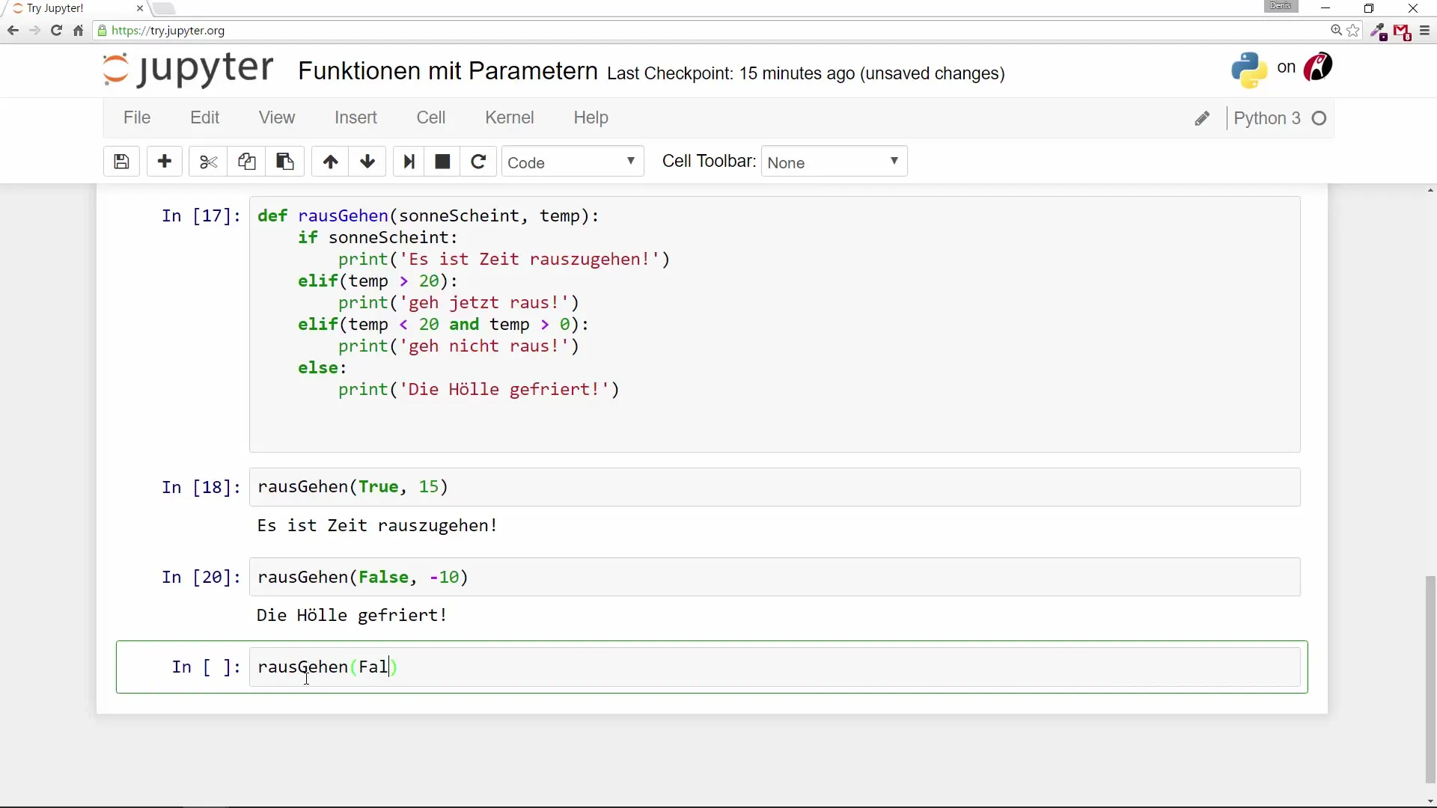The width and height of the screenshot is (1437, 808).
Task: Open the browser home page icon
Action: 78,31
